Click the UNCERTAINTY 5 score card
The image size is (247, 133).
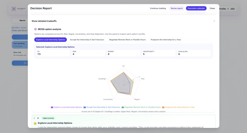coord(159,53)
